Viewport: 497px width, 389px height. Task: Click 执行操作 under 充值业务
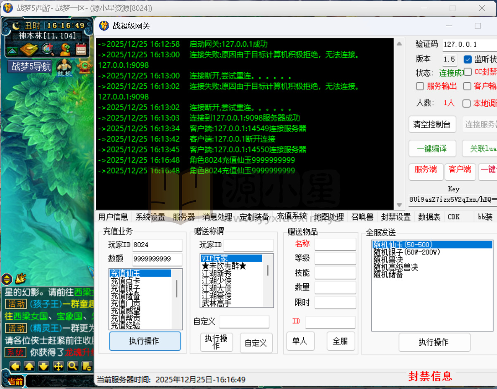coord(145,341)
